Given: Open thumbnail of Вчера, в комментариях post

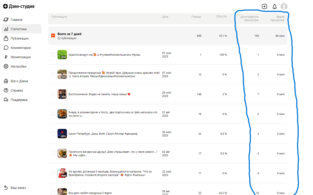Looking at the screenshot, I should pos(62,114).
